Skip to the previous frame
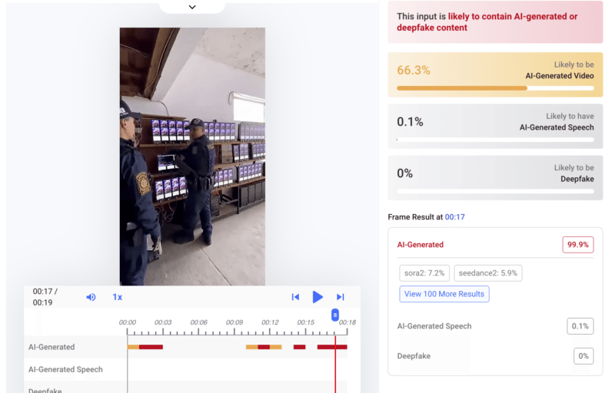This screenshot has width=615, height=393. [295, 297]
